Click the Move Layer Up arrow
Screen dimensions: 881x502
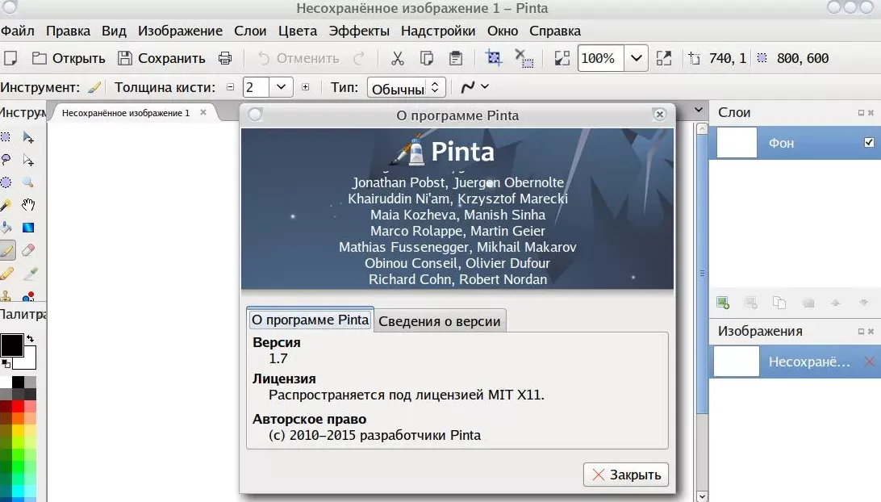point(836,303)
